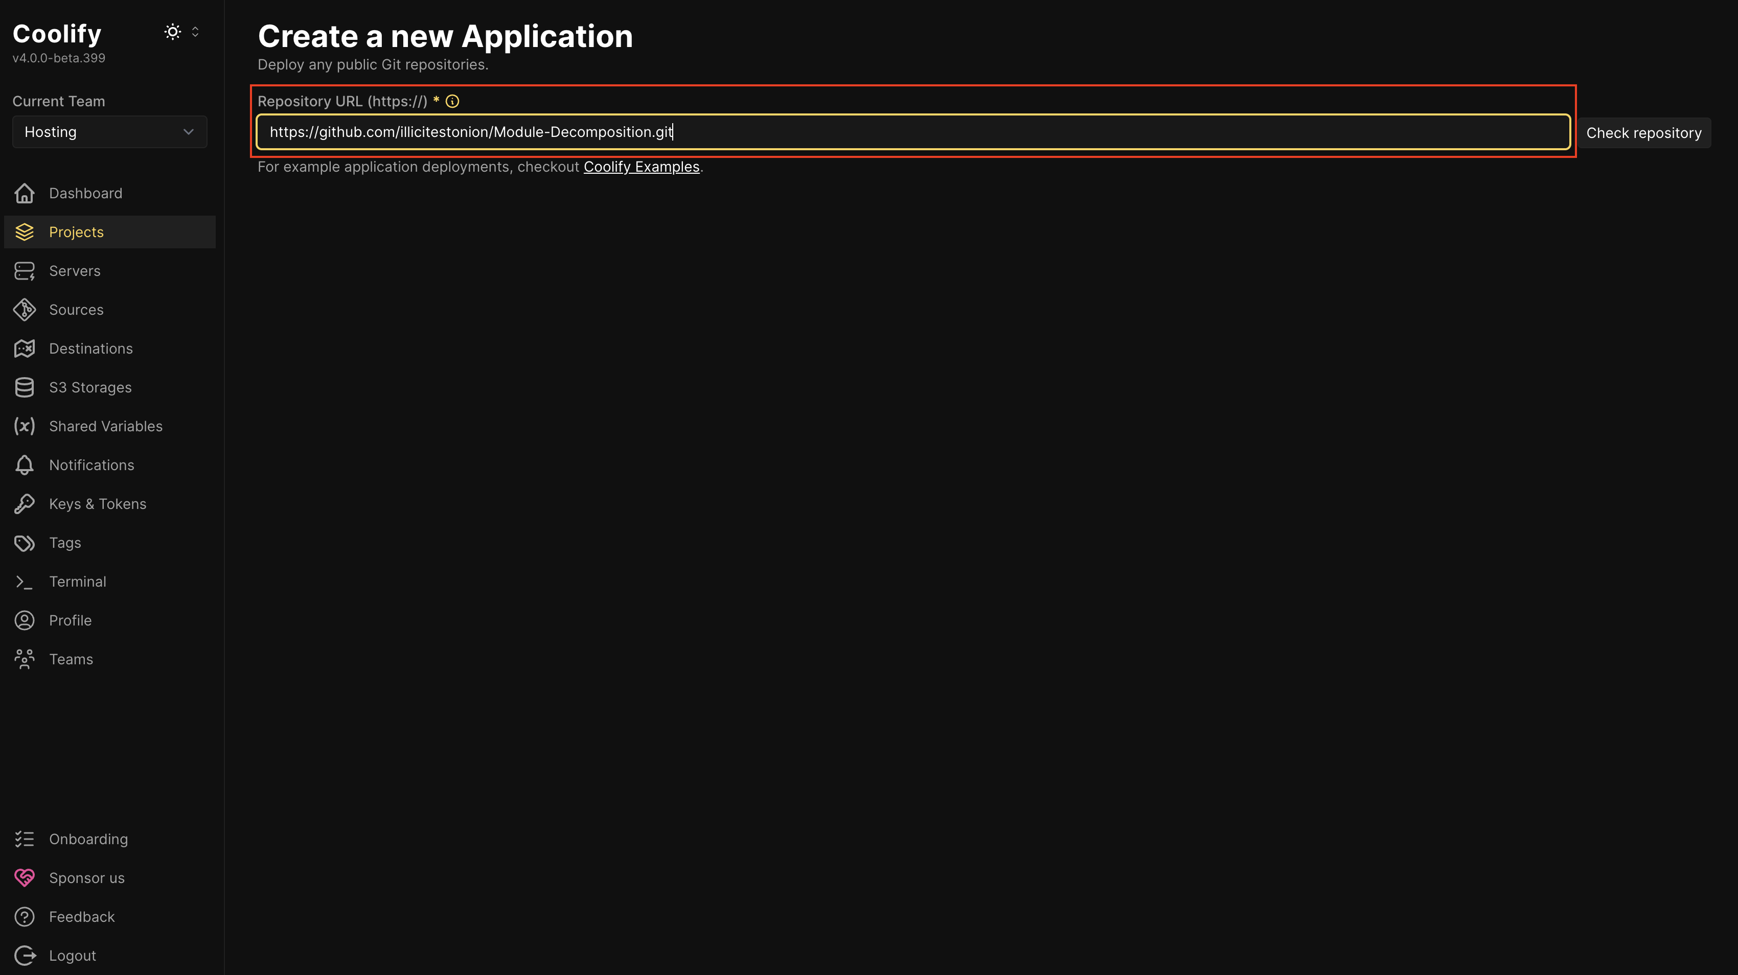
Task: Open the Feedback section
Action: click(x=82, y=917)
